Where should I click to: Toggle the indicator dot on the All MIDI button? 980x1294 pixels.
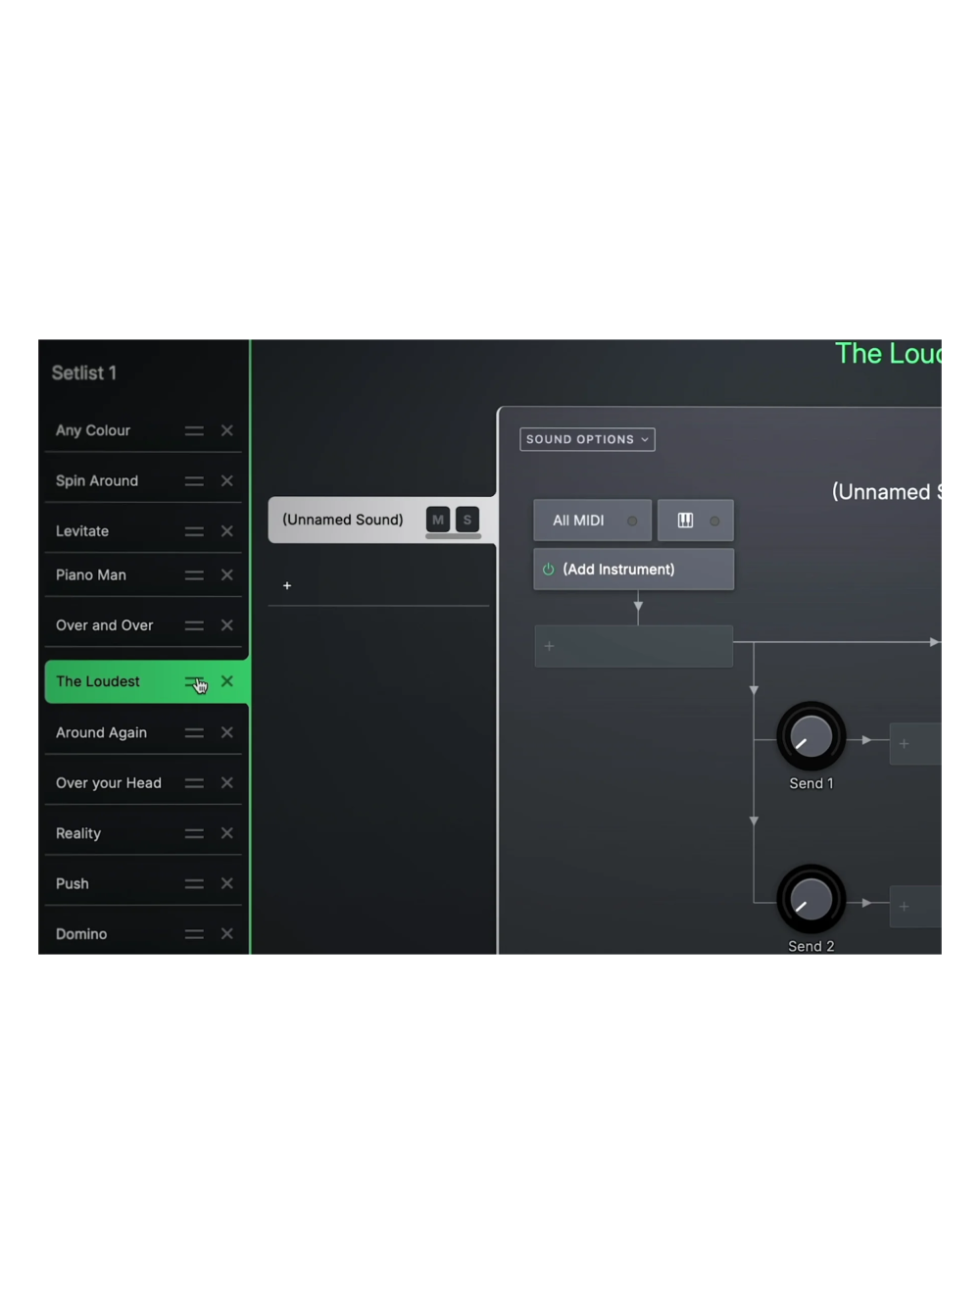click(632, 521)
